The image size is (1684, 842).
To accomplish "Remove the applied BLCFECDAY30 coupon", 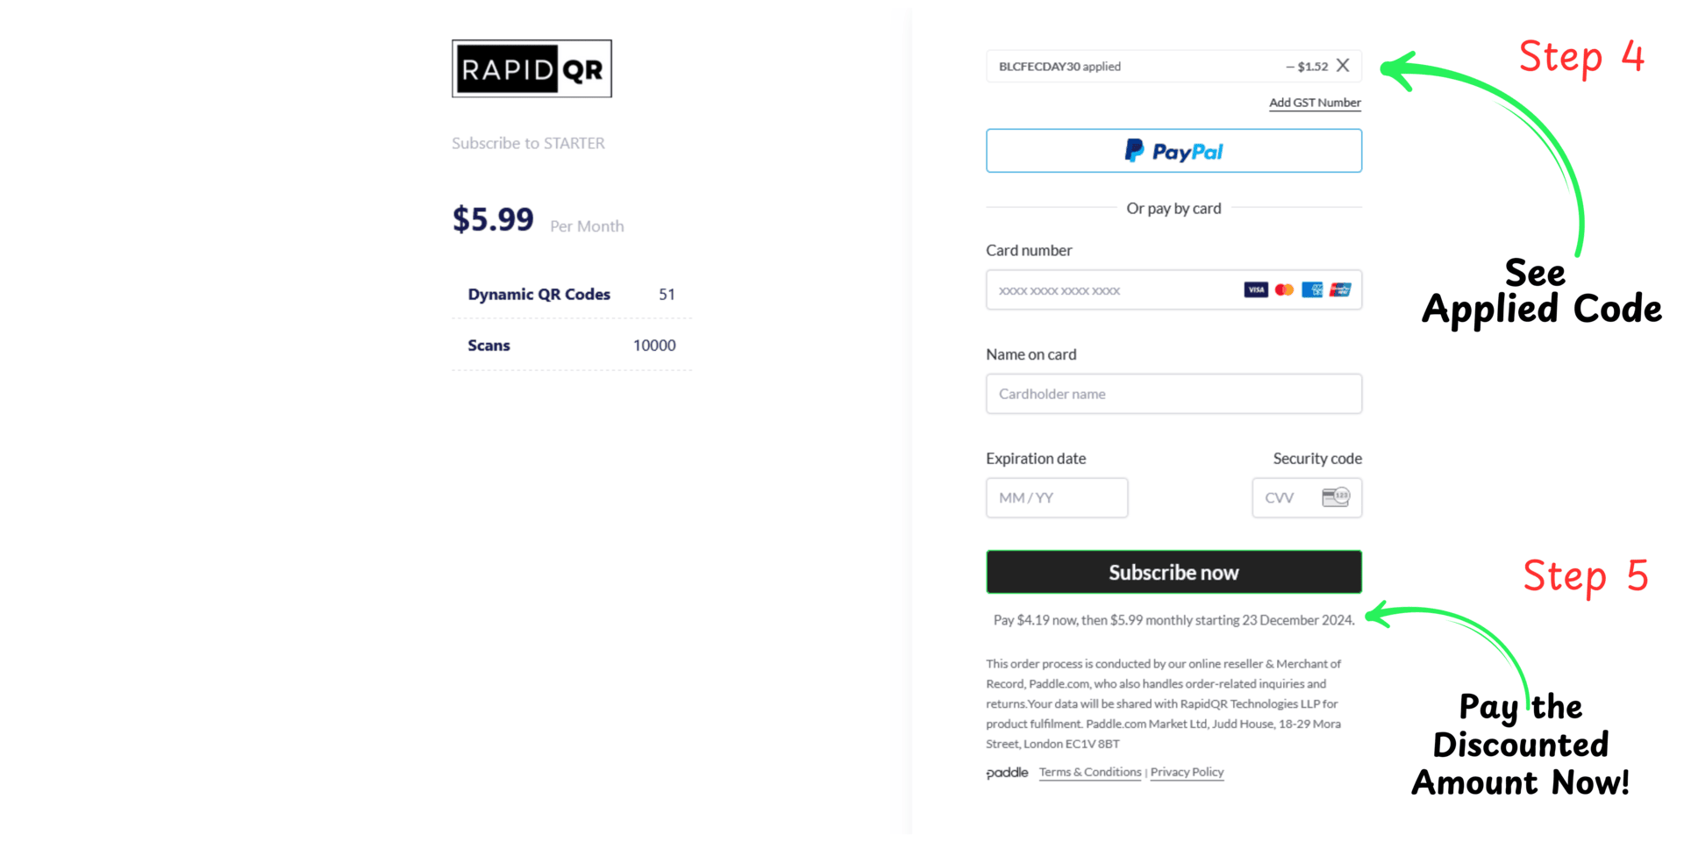I will click(x=1343, y=66).
